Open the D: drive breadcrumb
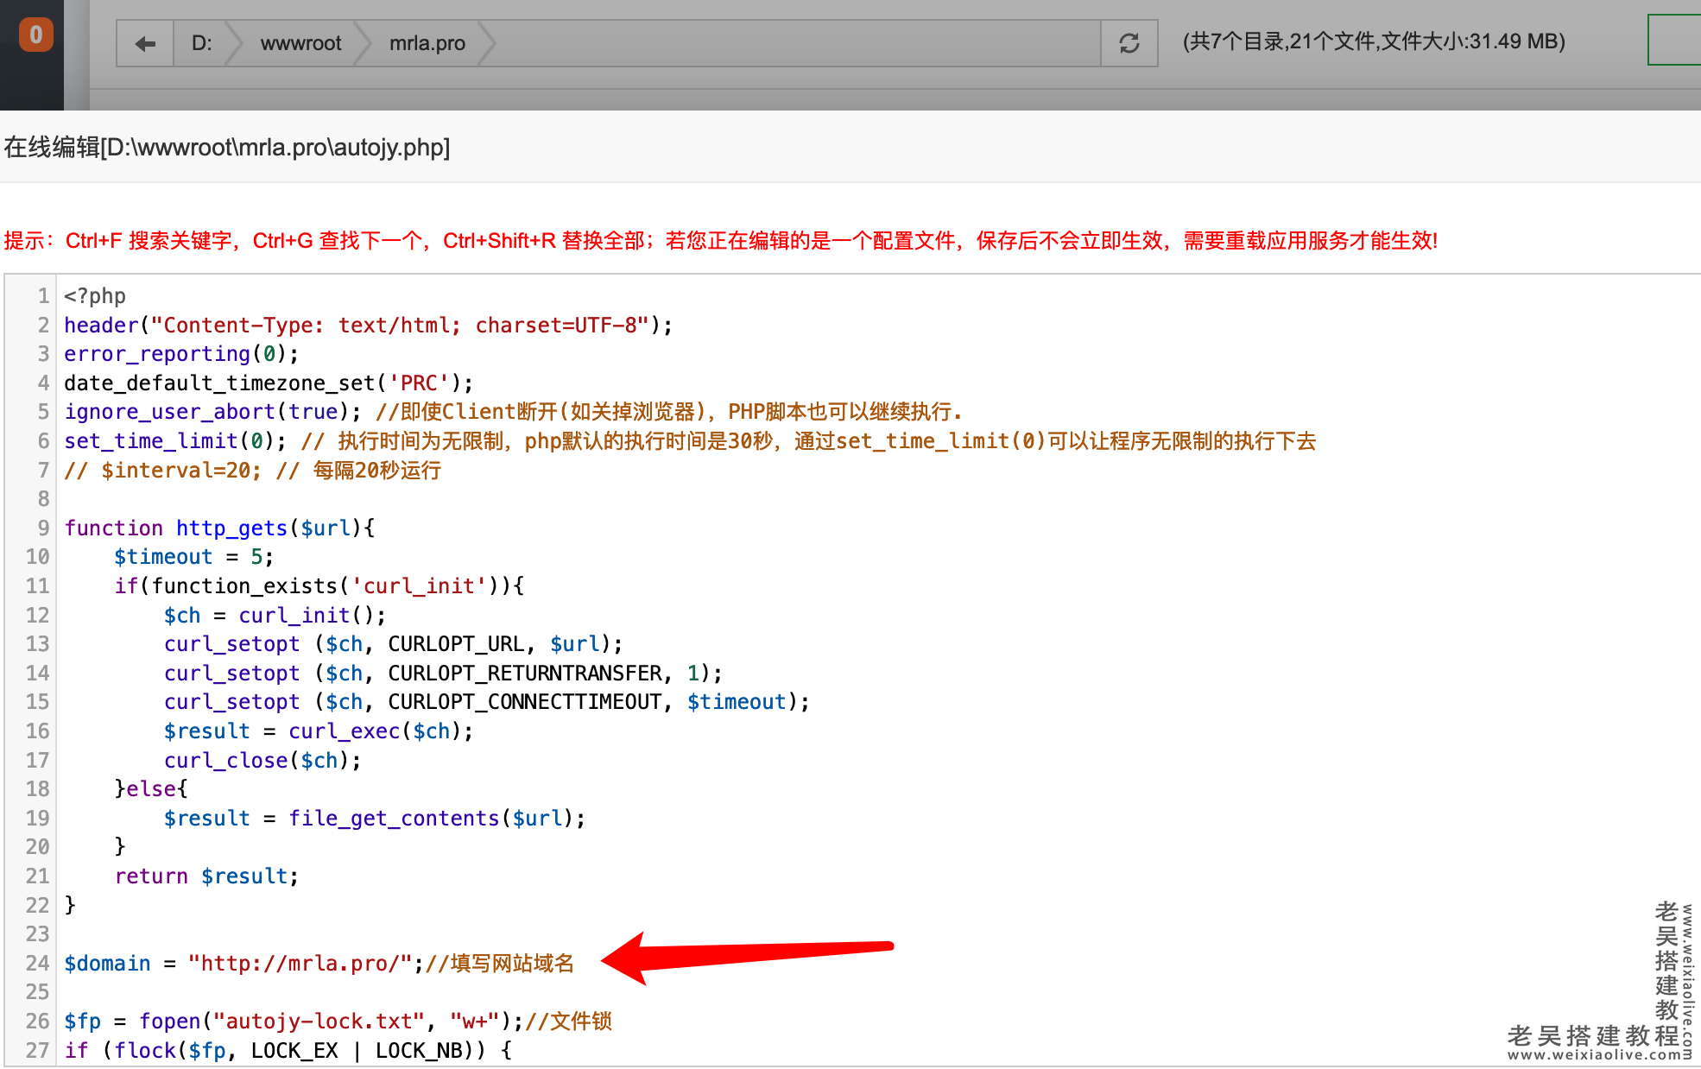The width and height of the screenshot is (1701, 1069). [x=201, y=43]
